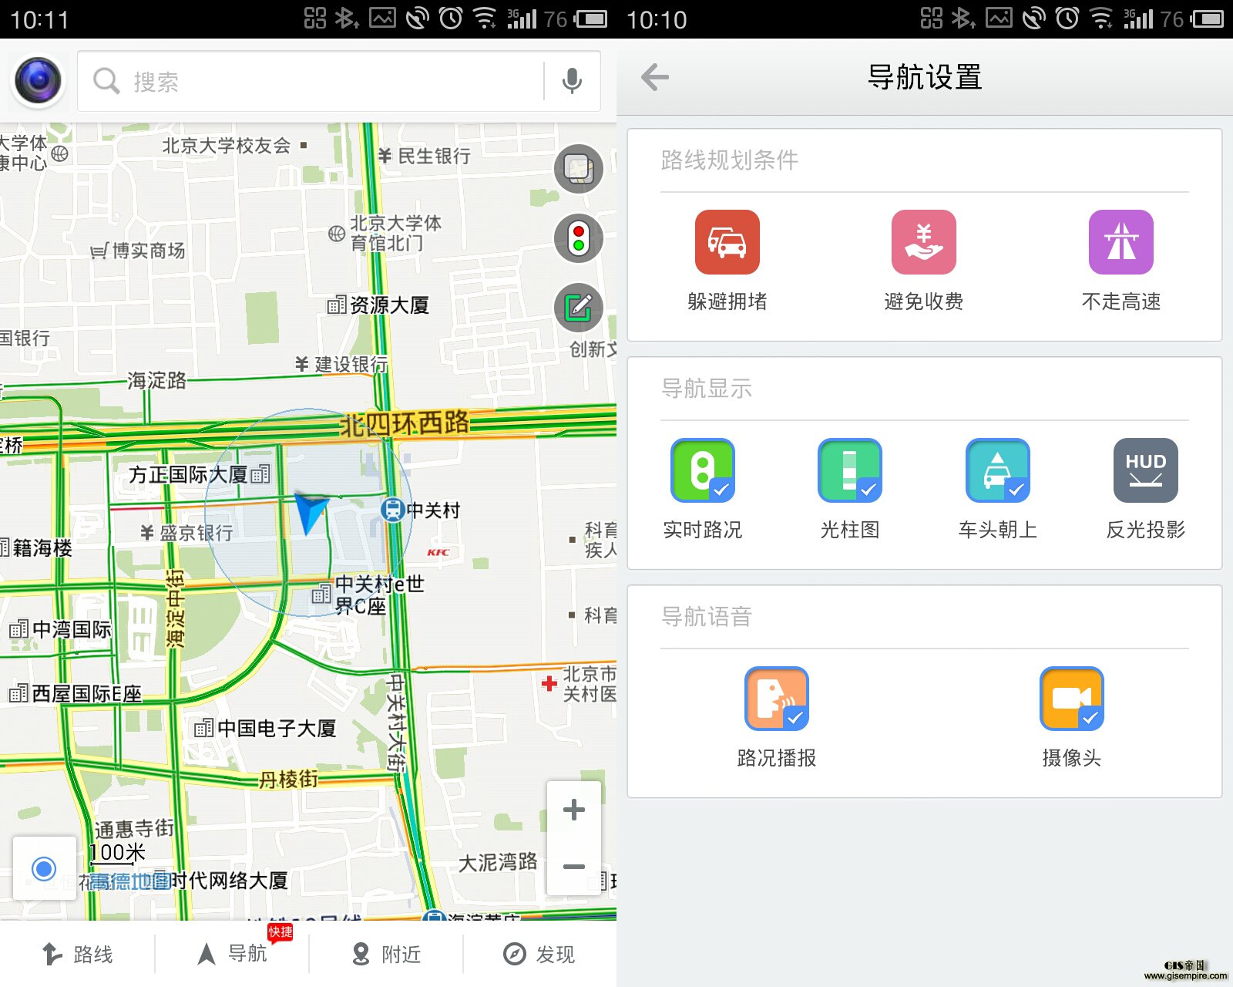The width and height of the screenshot is (1233, 987).
Task: Zoom in with the plus button
Action: click(x=574, y=810)
